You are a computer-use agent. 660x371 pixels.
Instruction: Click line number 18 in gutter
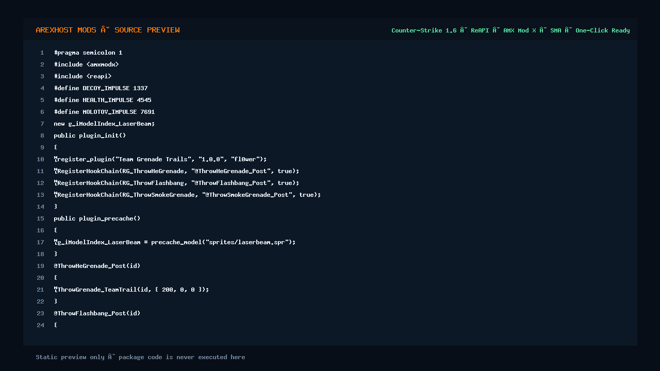point(41,254)
